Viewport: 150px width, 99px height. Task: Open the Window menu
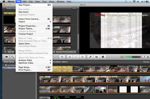tap(60, 1)
